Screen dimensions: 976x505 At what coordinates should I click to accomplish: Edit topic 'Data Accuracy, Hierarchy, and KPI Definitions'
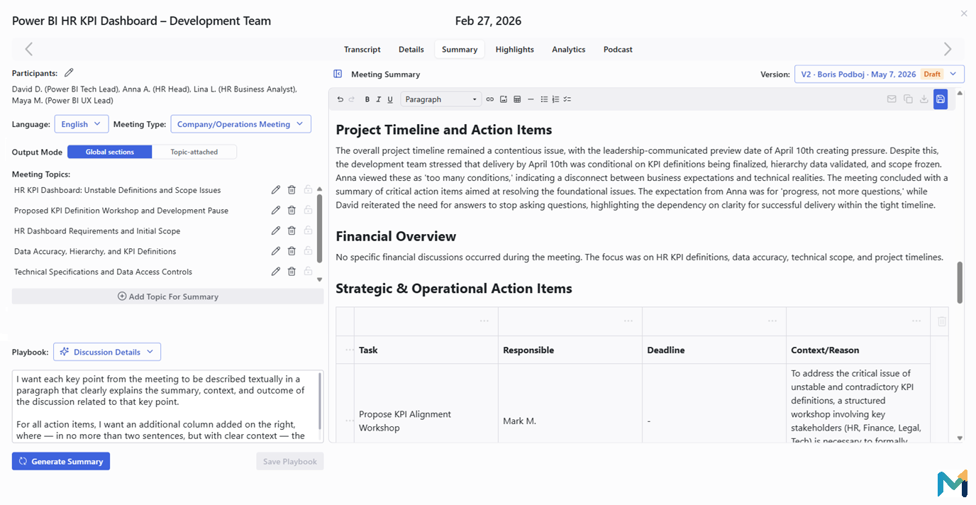[276, 250]
